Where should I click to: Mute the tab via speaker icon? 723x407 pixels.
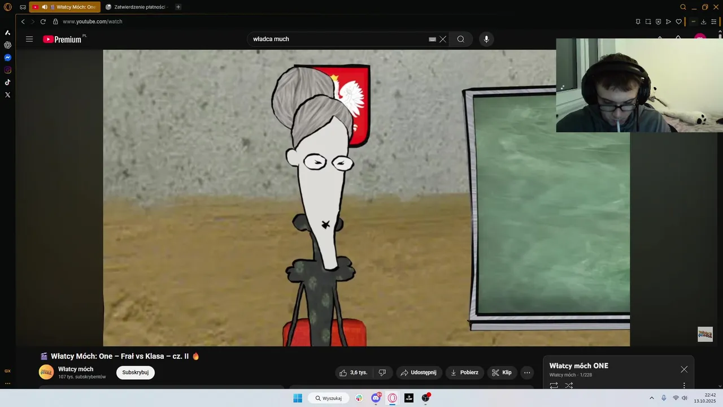point(45,7)
